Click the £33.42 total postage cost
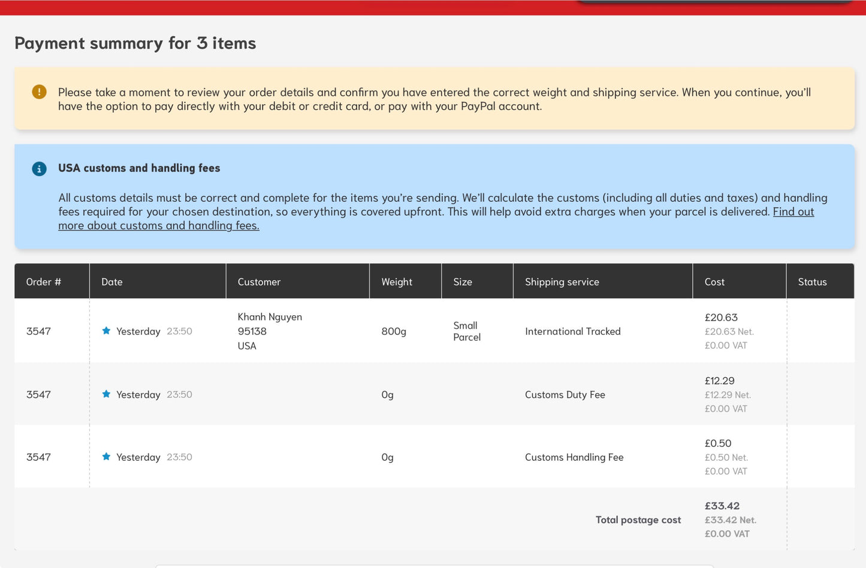 (722, 506)
